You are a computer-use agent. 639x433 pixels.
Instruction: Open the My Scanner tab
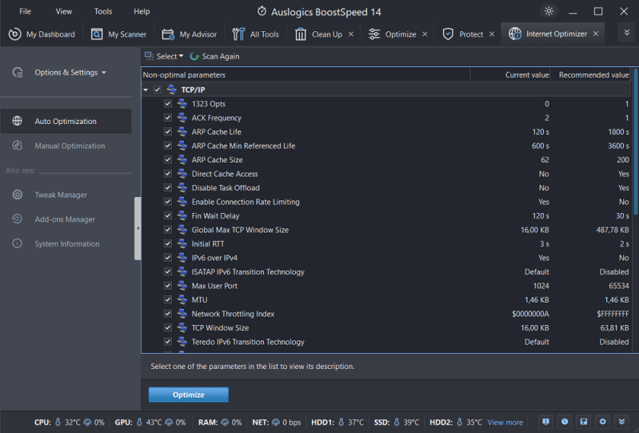pos(118,34)
